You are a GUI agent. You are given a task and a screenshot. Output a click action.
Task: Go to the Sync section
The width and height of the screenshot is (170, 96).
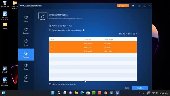click(x=26, y=43)
